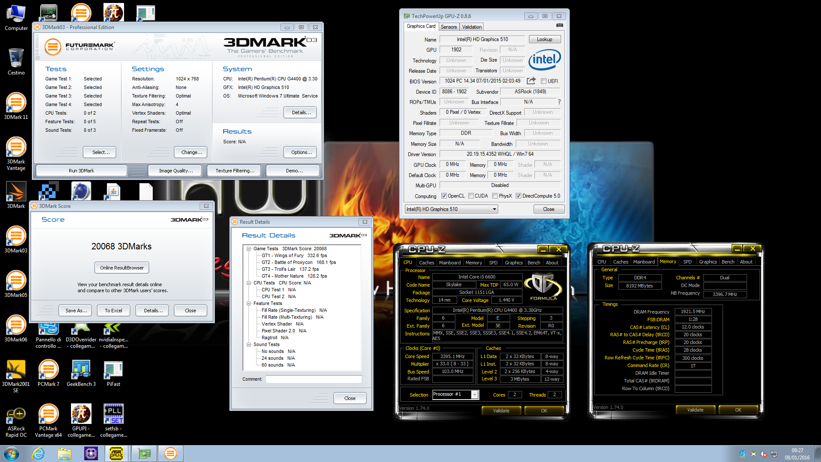
Task: Launch the GPUPI desktop shortcut
Action: [x=81, y=421]
